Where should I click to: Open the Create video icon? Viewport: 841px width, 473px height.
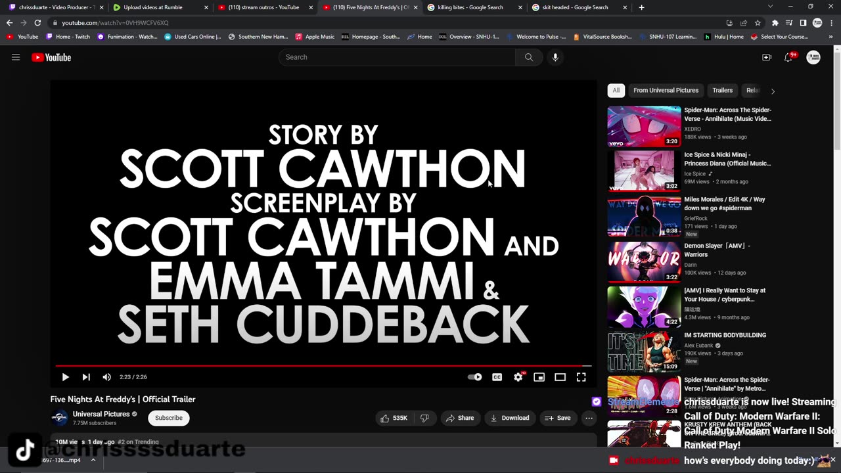(x=767, y=57)
